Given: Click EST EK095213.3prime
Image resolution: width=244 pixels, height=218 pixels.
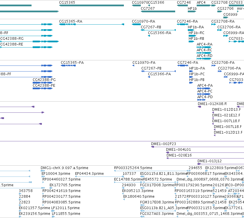Looking at the screenshot, I should 138,191.
